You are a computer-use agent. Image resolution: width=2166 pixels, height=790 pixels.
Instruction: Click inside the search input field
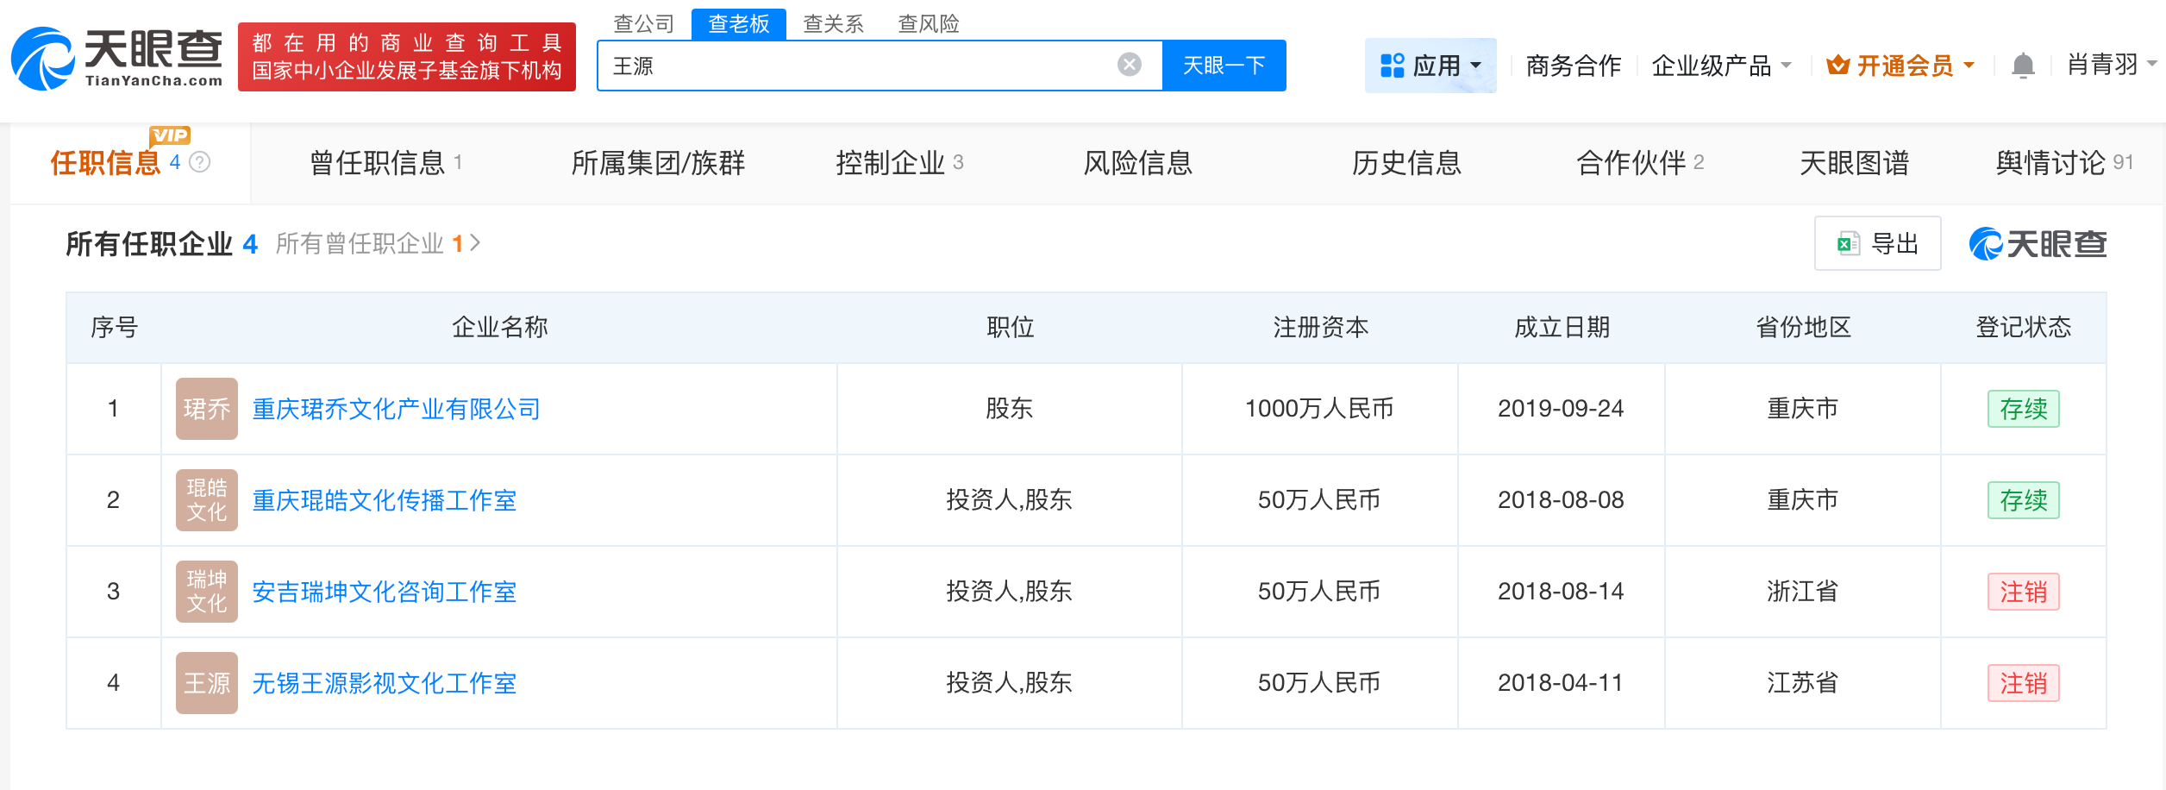[x=862, y=64]
